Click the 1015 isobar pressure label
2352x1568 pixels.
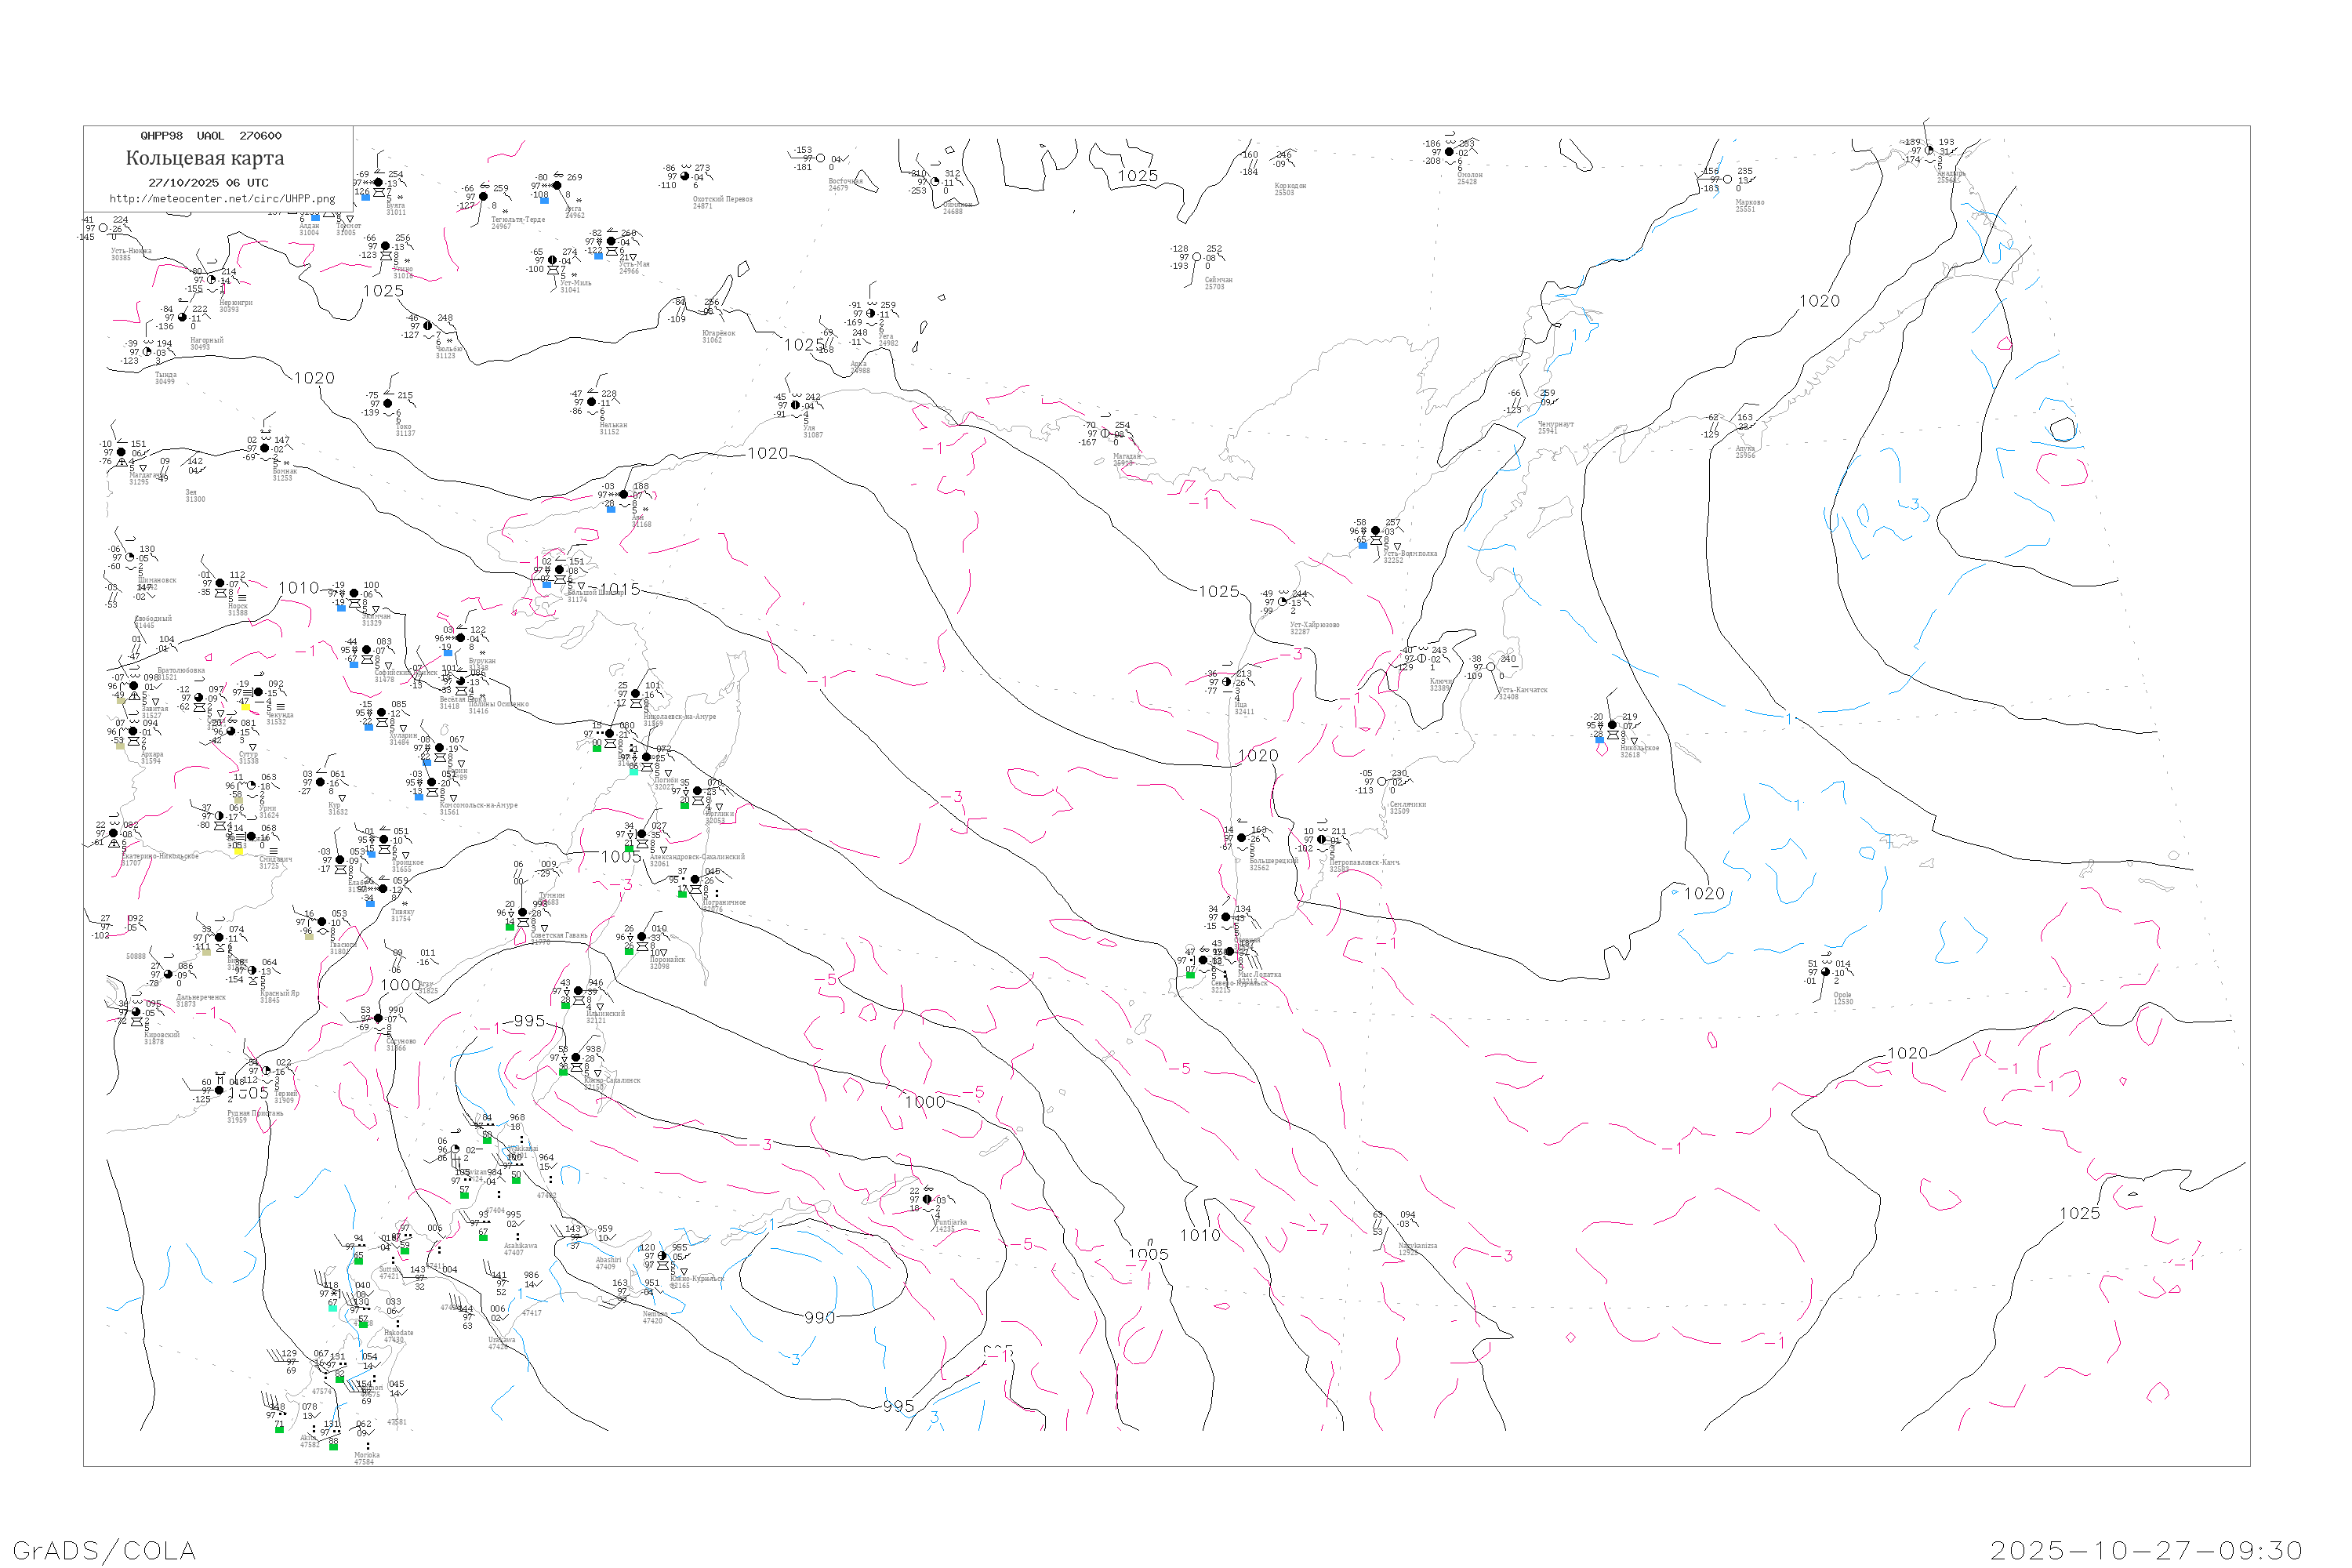[620, 589]
